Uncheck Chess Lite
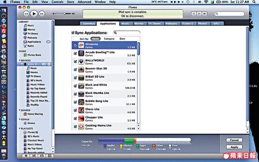 75,110
